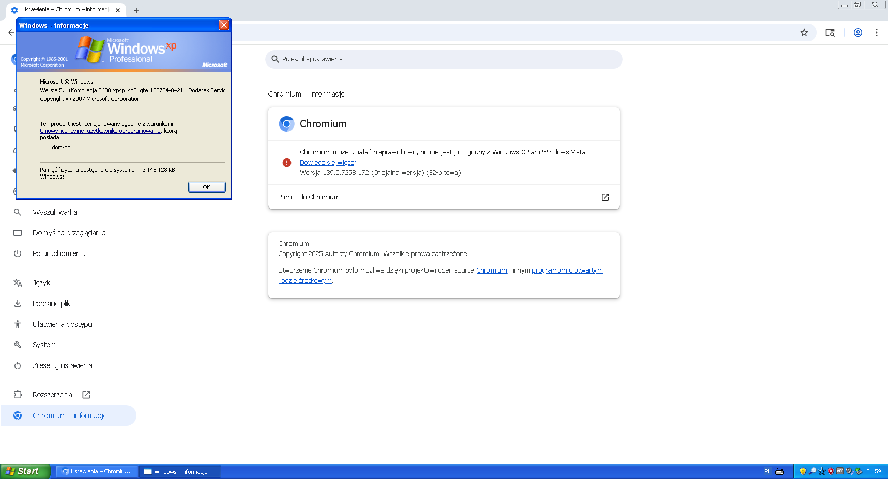Click the keyboard icon in the language bar
Viewport: 888px width, 479px height.
pyautogui.click(x=779, y=471)
